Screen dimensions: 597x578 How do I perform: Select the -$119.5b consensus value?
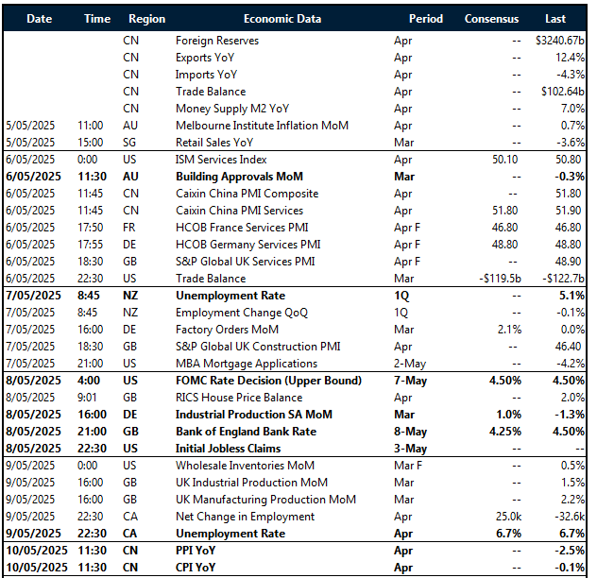click(x=500, y=279)
